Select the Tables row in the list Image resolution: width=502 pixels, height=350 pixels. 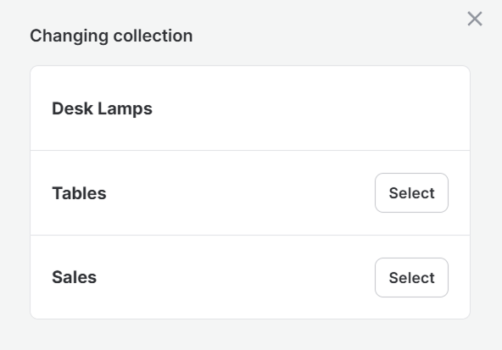click(x=250, y=193)
